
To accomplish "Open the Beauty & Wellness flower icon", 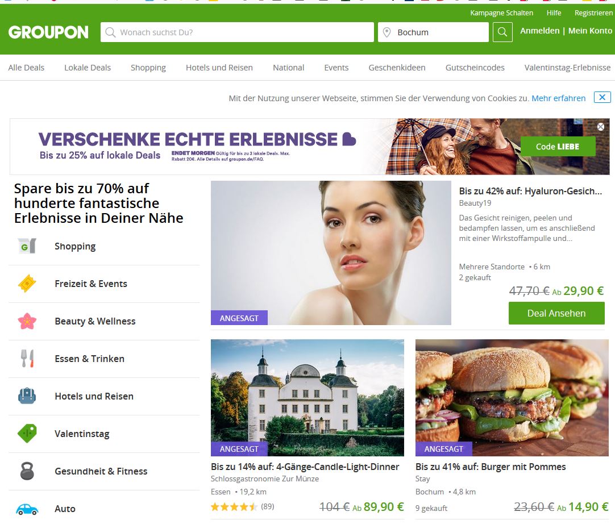I will pos(27,321).
